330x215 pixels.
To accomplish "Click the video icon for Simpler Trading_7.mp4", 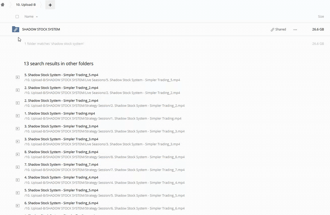I will [18, 167].
